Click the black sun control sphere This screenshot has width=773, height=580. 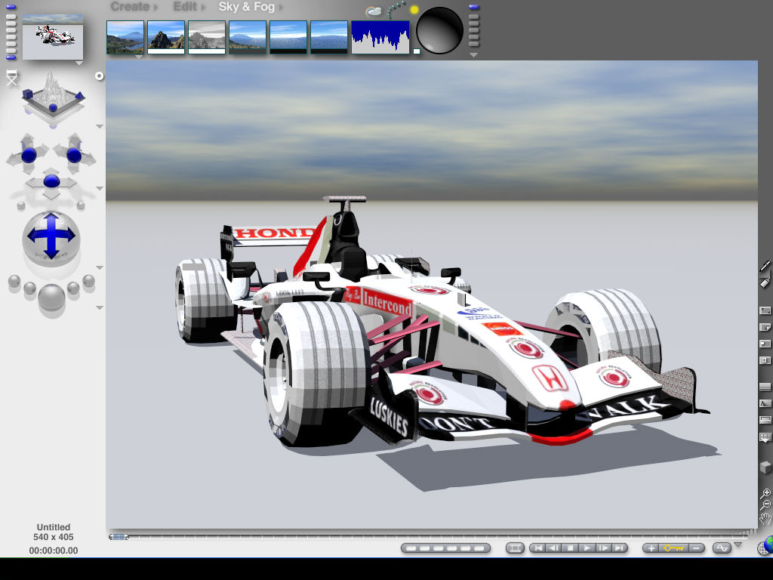[x=439, y=30]
